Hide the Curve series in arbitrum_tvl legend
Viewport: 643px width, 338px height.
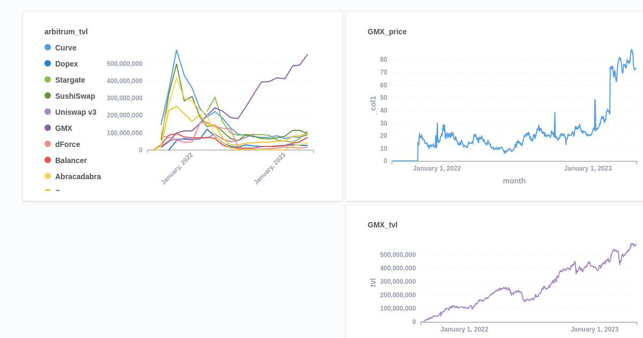[65, 48]
